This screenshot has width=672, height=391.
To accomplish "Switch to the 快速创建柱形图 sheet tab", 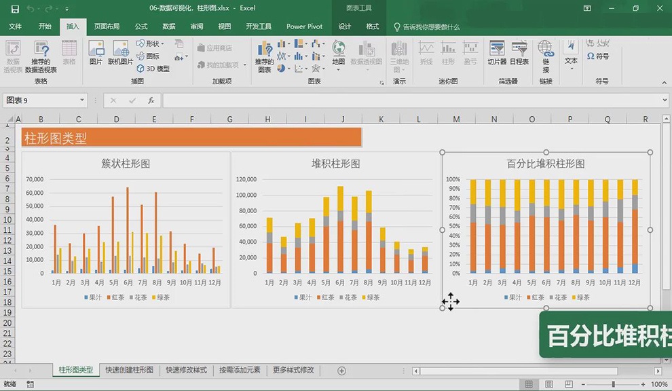I will [130, 370].
